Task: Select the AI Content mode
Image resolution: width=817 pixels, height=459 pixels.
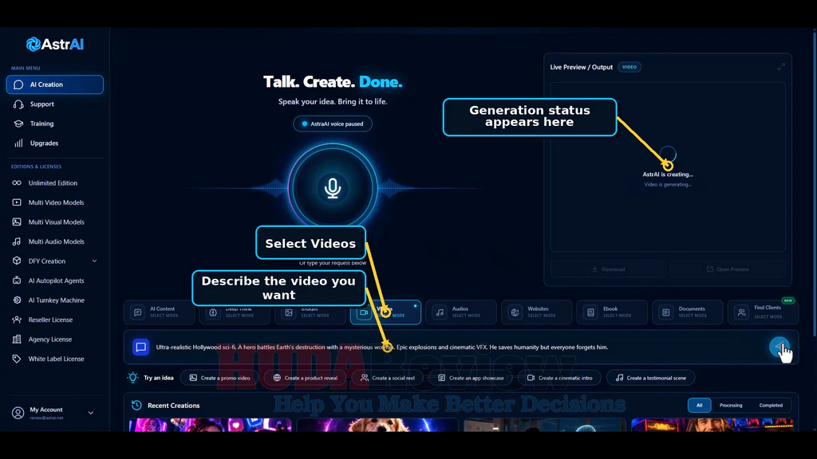Action: pos(159,312)
